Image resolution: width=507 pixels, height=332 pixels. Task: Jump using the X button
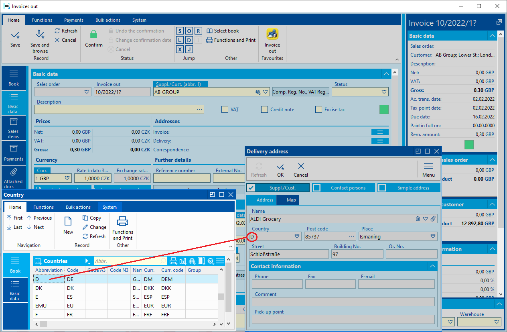tap(180, 49)
